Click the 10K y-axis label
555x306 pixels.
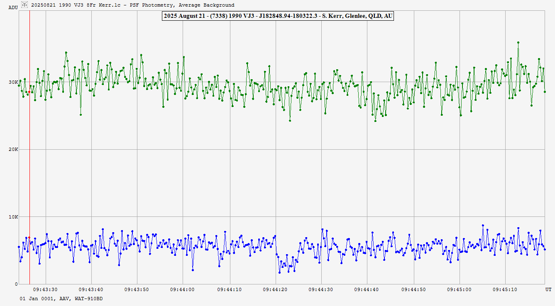[x=13, y=217]
